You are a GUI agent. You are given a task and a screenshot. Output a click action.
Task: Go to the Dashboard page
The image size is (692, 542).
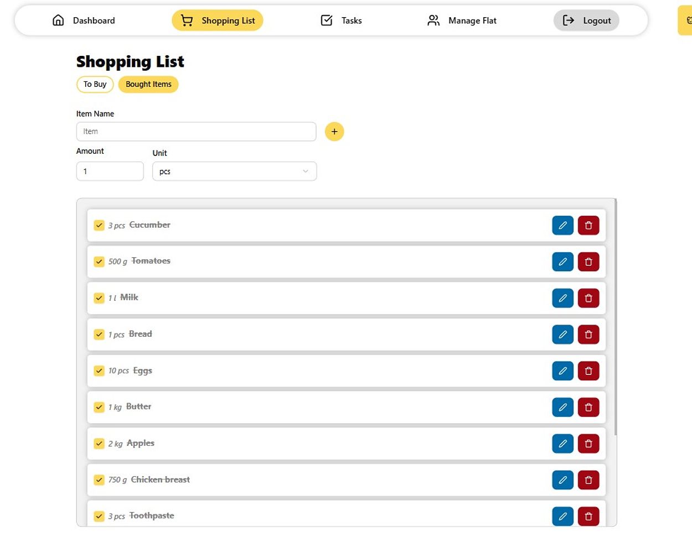84,20
